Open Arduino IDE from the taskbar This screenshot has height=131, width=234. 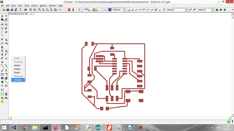tap(98, 128)
